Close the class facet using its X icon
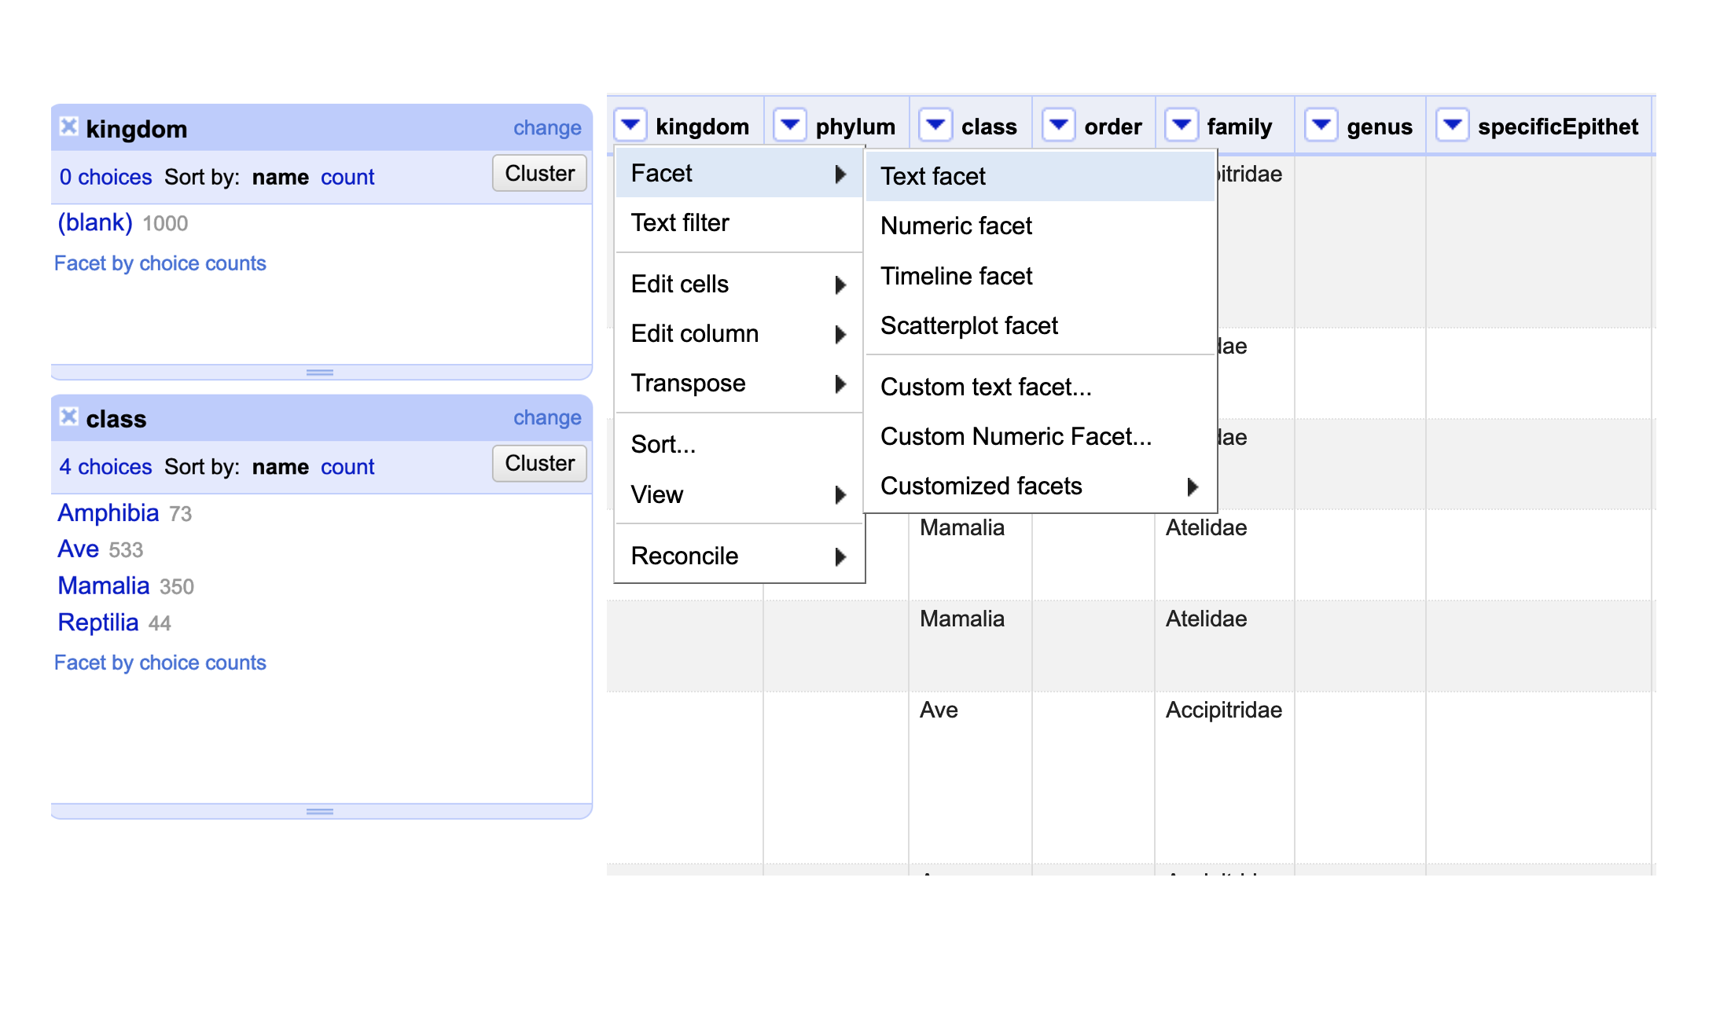 click(x=69, y=417)
